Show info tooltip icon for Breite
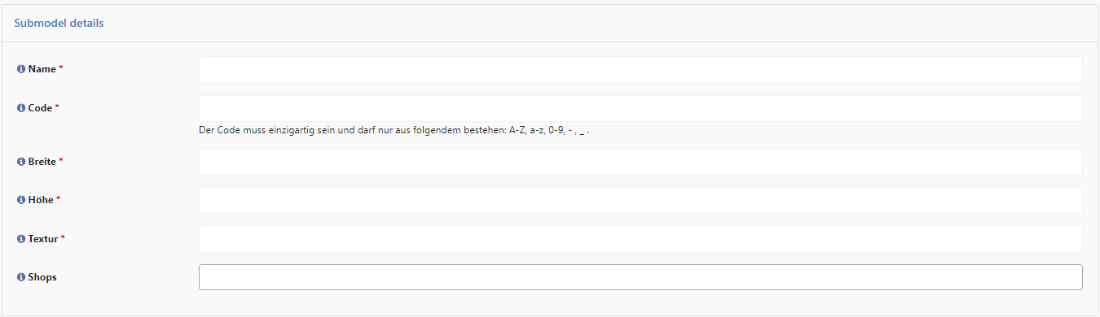The image size is (1100, 317). [x=21, y=162]
